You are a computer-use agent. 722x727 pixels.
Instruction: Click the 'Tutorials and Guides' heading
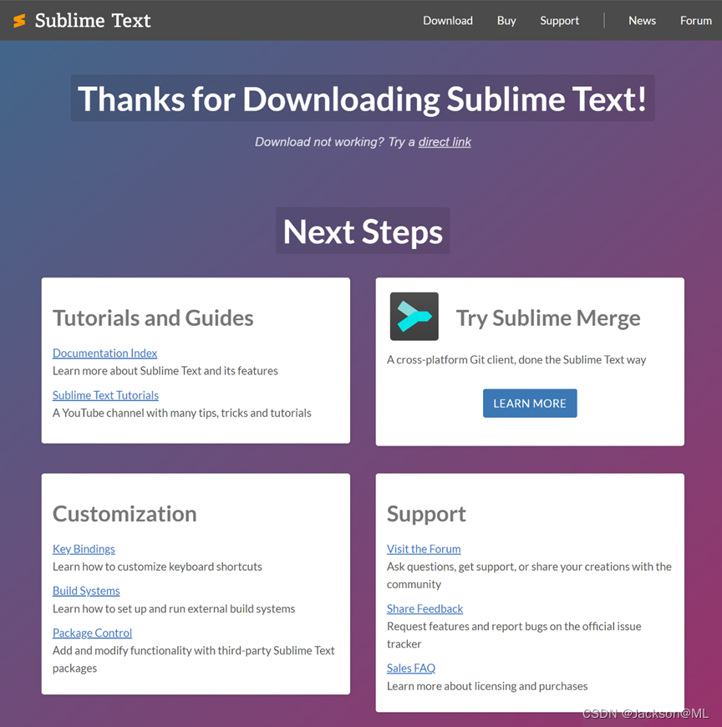(x=153, y=318)
